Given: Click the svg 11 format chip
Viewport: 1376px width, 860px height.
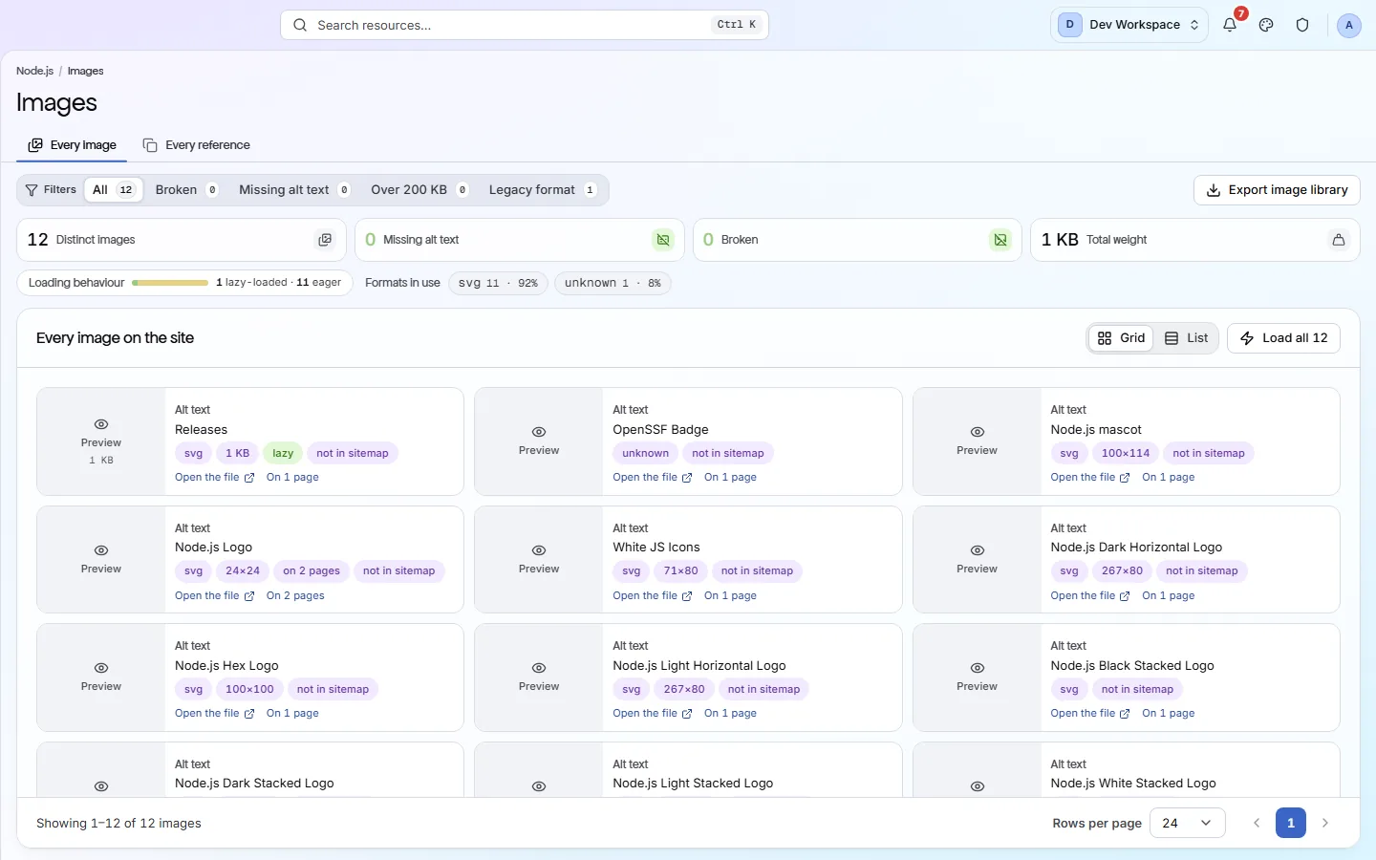Looking at the screenshot, I should coord(498,283).
